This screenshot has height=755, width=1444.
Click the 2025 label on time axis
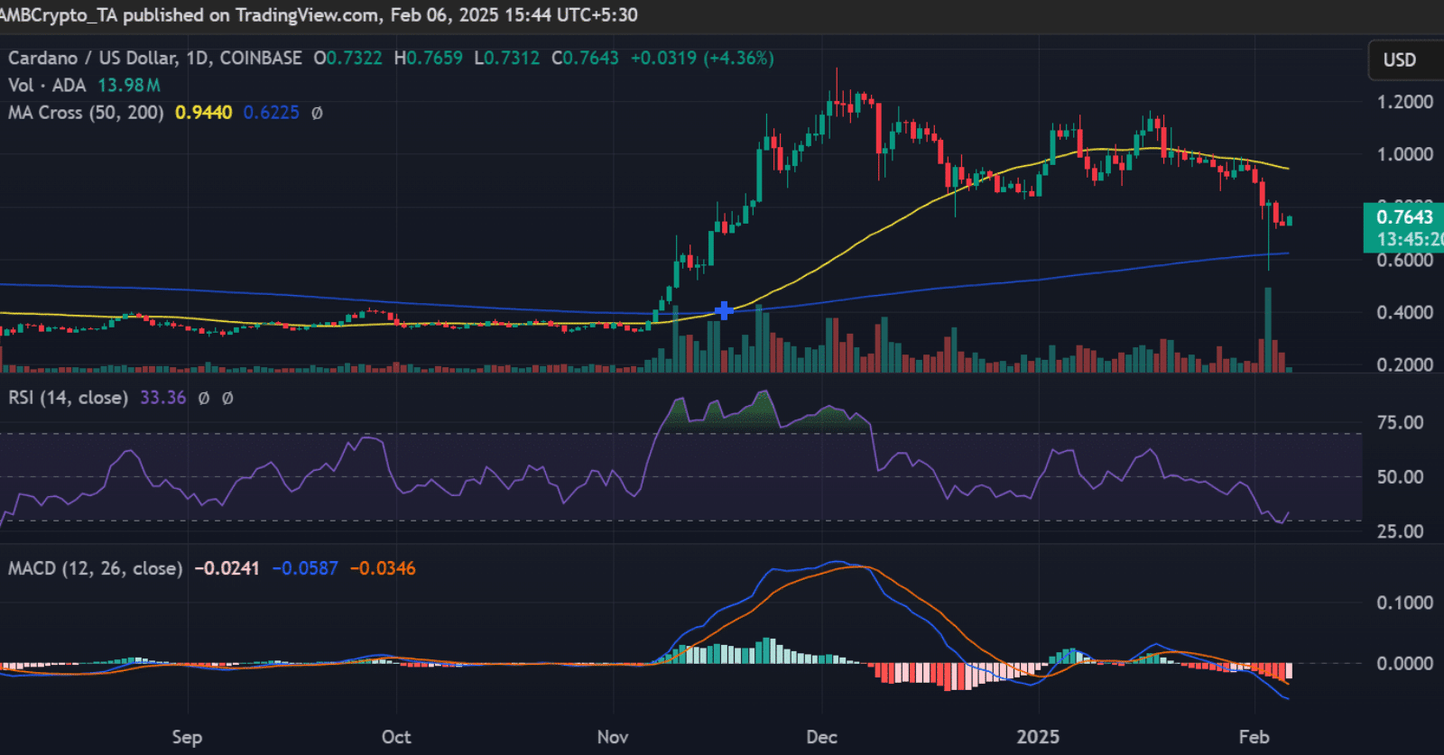1038,737
